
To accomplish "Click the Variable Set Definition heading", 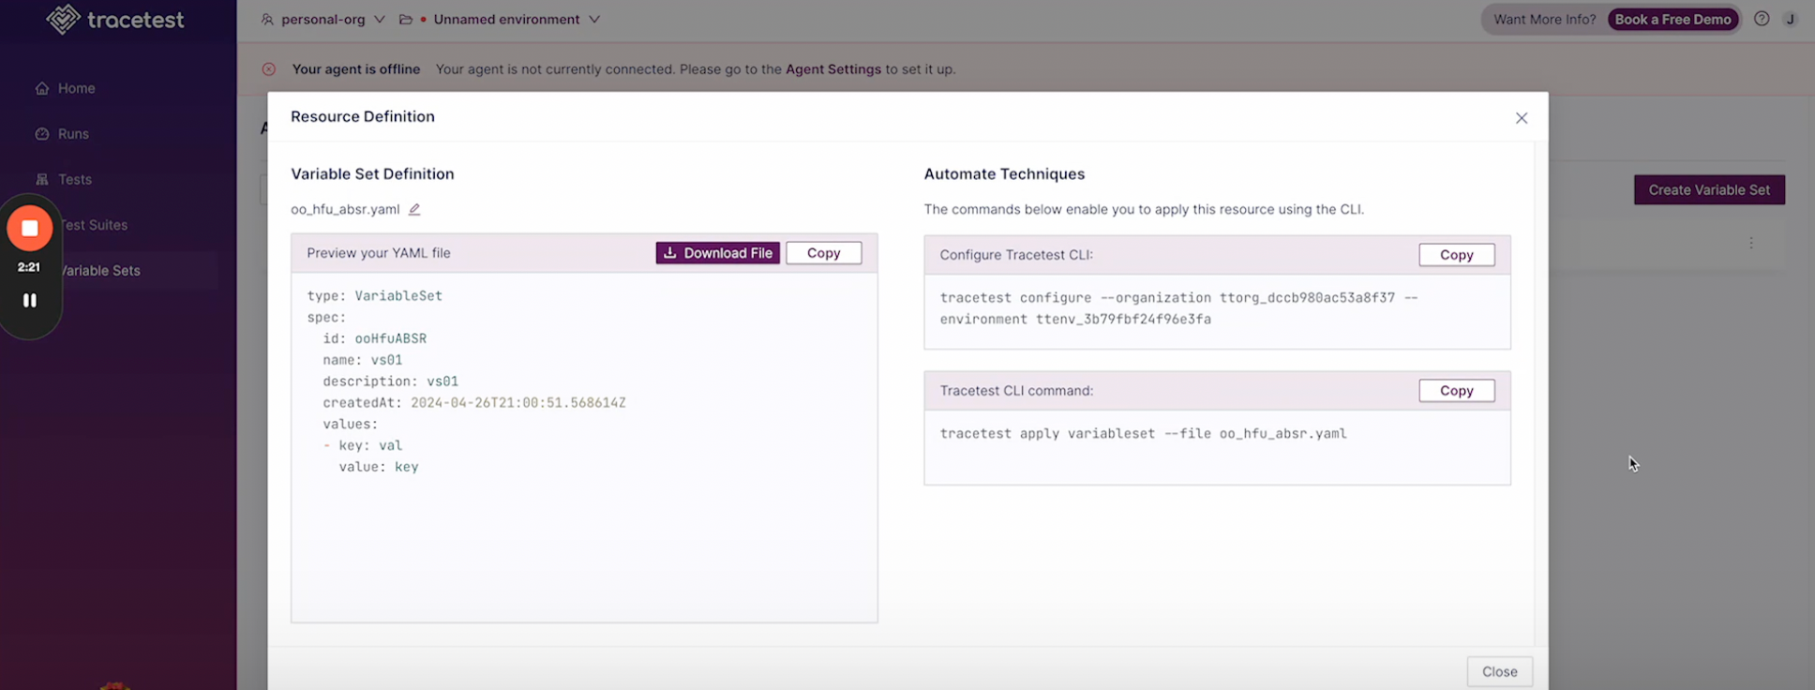I will tap(372, 173).
